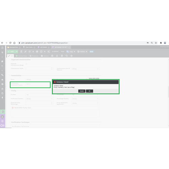
Task: Go to the browser home page
Action: (x=14, y=43)
